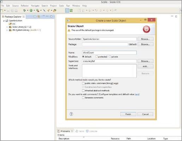This screenshot has height=141, width=182.
Task: Expand the Scala Library node
Action: [7, 27]
